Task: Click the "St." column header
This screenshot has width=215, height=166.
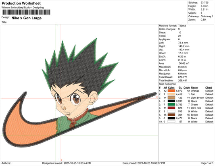Action: pyautogui.click(x=180, y=87)
